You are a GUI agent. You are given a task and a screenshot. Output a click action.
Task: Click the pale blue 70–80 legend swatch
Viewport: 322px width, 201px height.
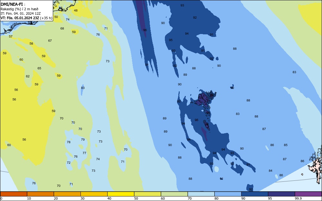coord(201,194)
